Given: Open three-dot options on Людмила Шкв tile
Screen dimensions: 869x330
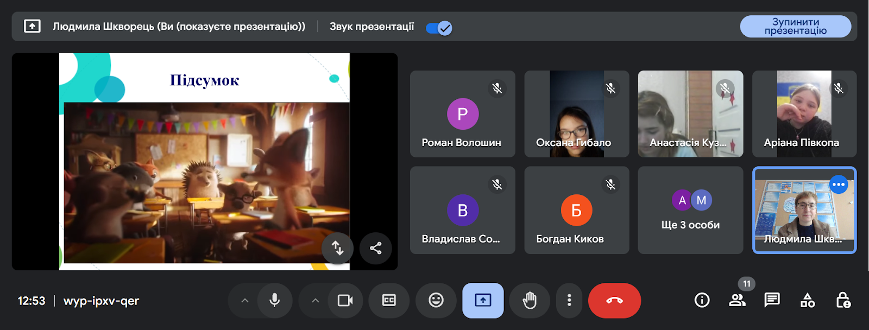Looking at the screenshot, I should 839,185.
